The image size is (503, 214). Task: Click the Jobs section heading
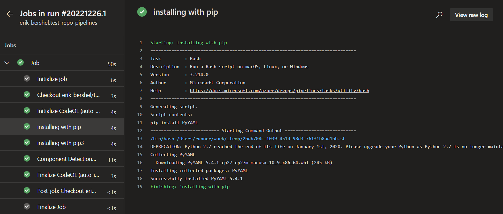click(x=10, y=45)
